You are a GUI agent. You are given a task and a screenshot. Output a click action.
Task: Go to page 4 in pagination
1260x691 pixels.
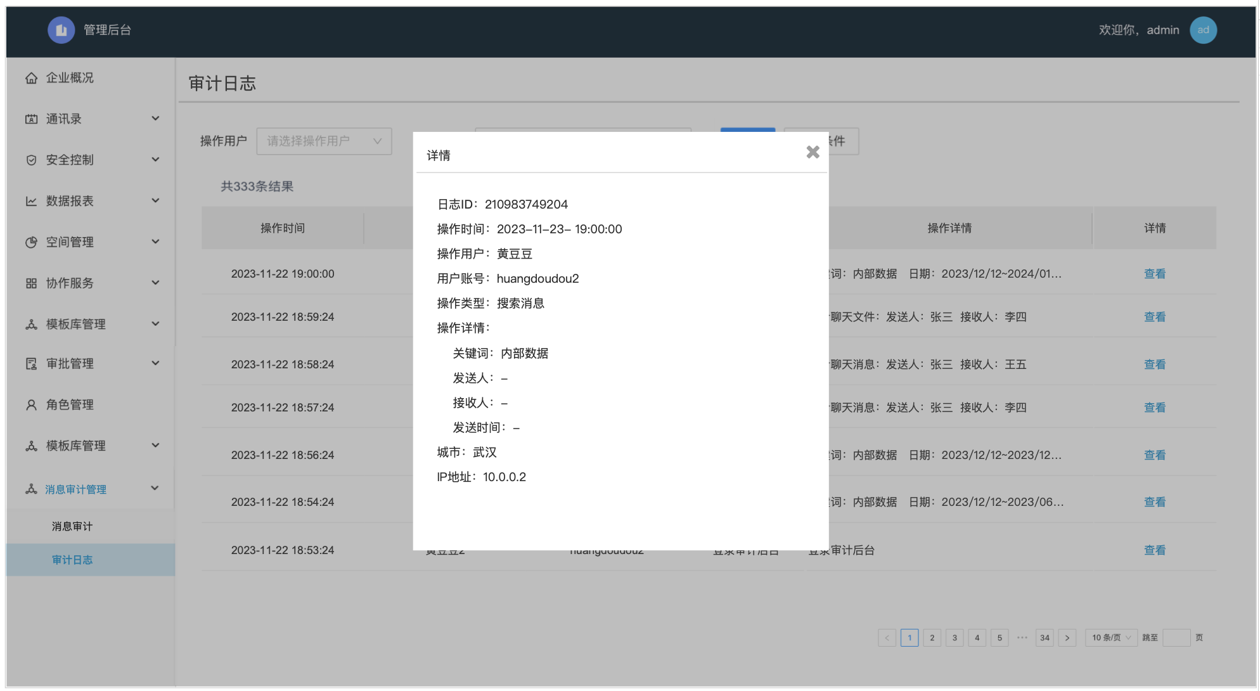[x=977, y=638]
